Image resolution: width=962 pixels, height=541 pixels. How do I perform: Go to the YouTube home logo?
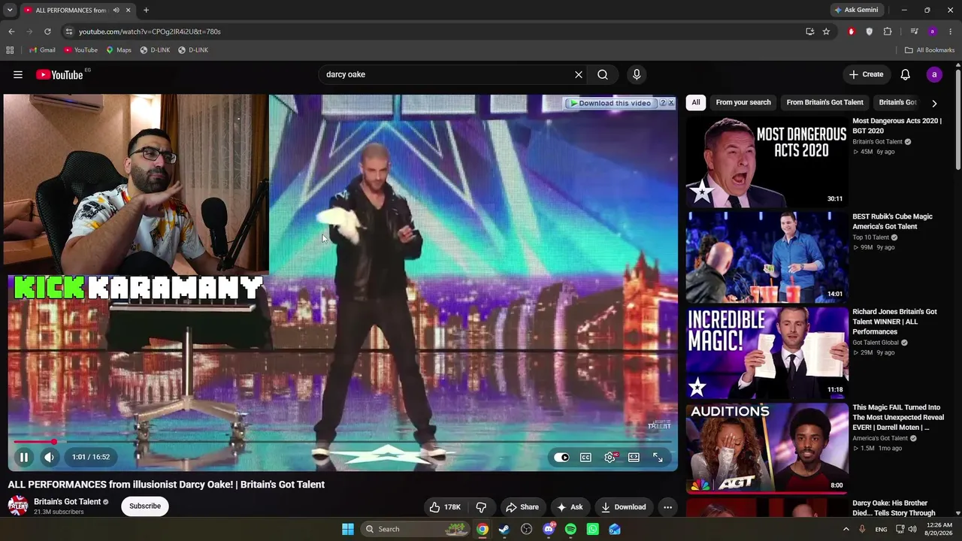[59, 74]
